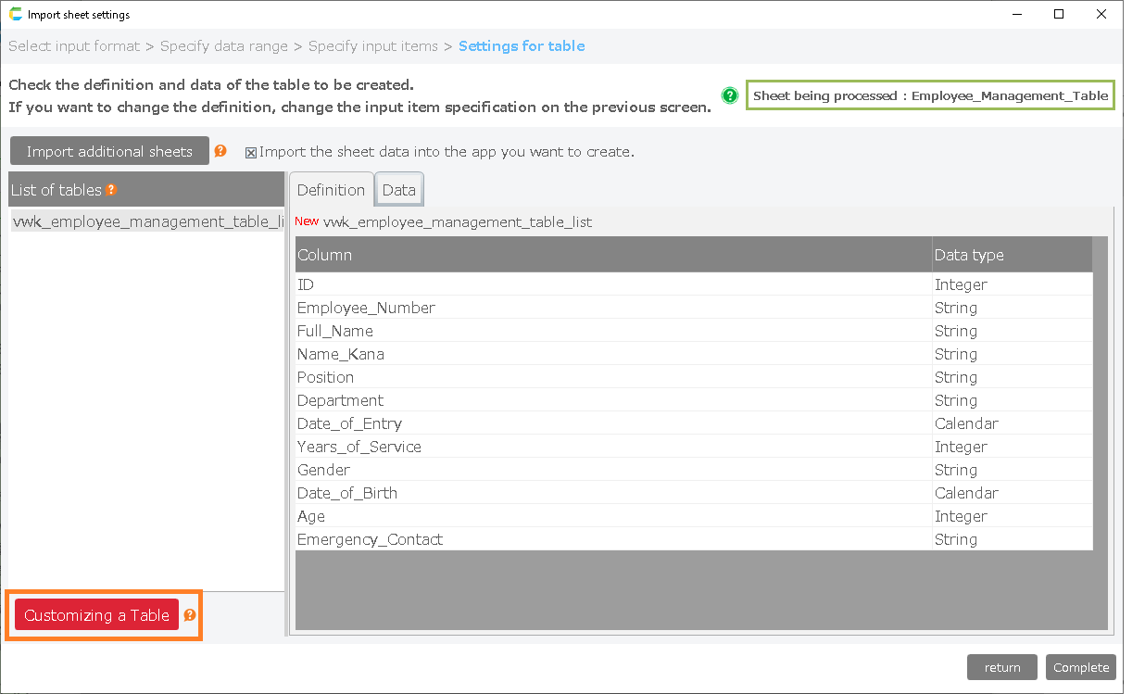1145x694 pixels.
Task: Open Customizing a Table
Action: 97,615
